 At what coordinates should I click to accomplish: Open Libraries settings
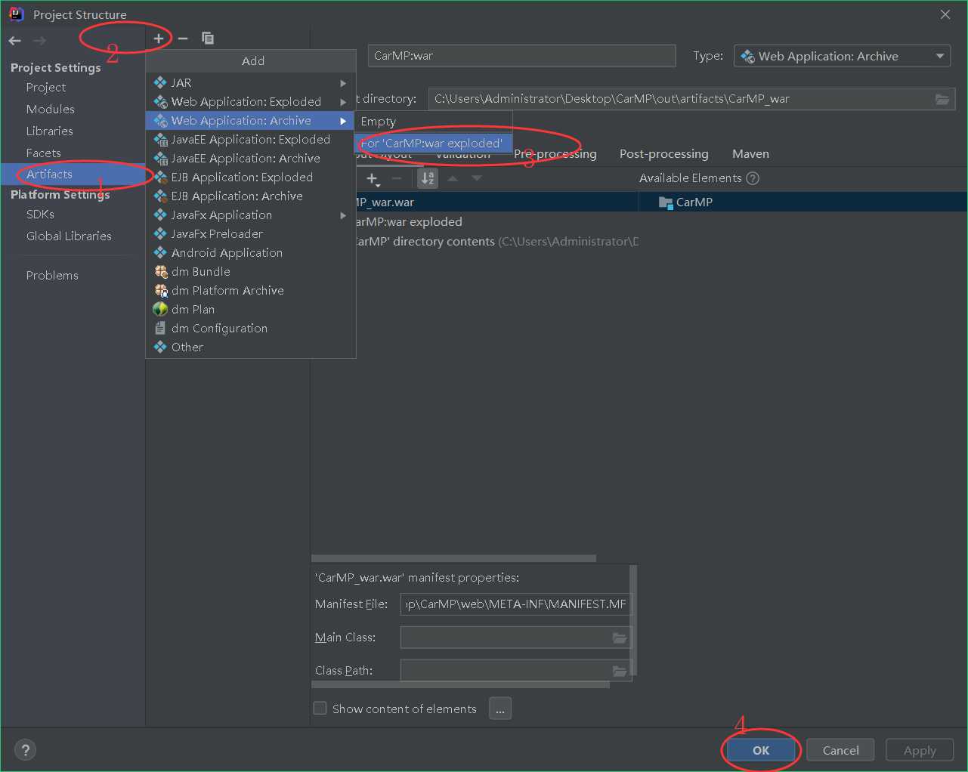click(50, 131)
